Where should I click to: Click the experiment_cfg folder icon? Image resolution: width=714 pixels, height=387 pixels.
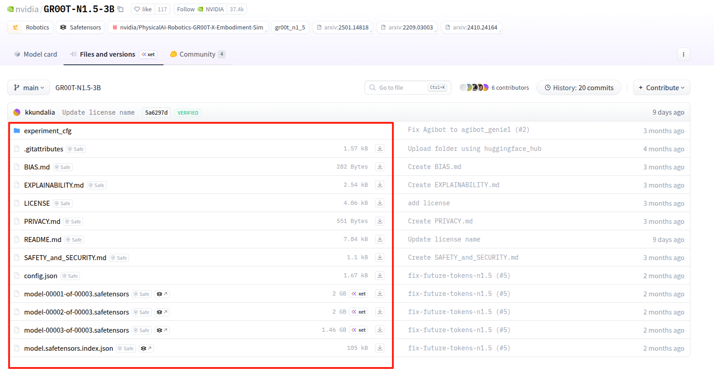coord(17,131)
